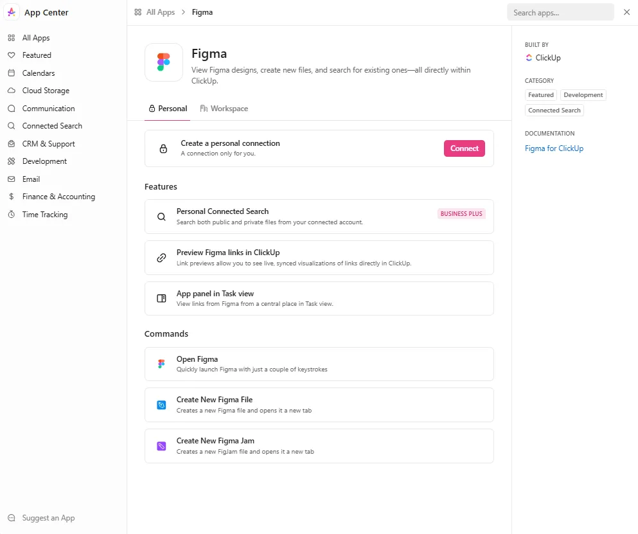Click the Cloud Storage cloud icon
The height and width of the screenshot is (534, 638).
tap(12, 91)
